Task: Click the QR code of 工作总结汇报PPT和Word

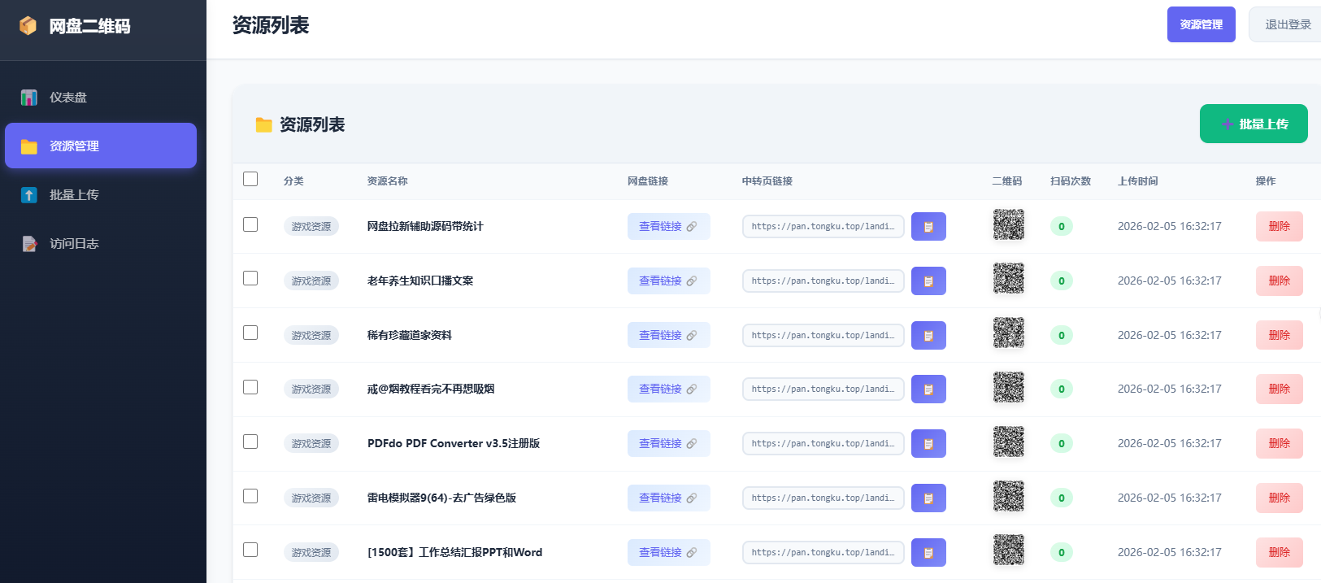Action: point(1009,550)
